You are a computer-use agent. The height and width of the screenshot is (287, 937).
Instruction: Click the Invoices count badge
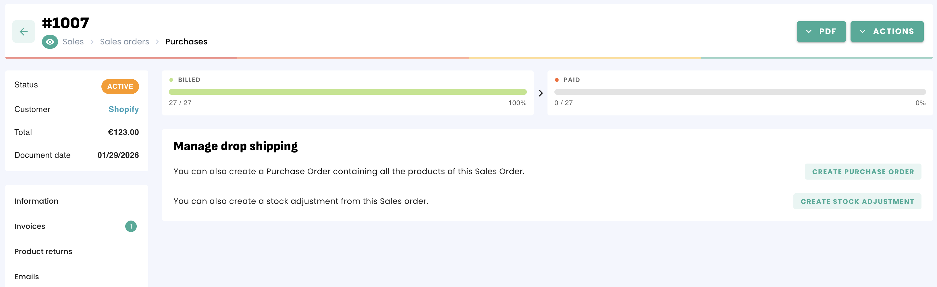coord(131,226)
